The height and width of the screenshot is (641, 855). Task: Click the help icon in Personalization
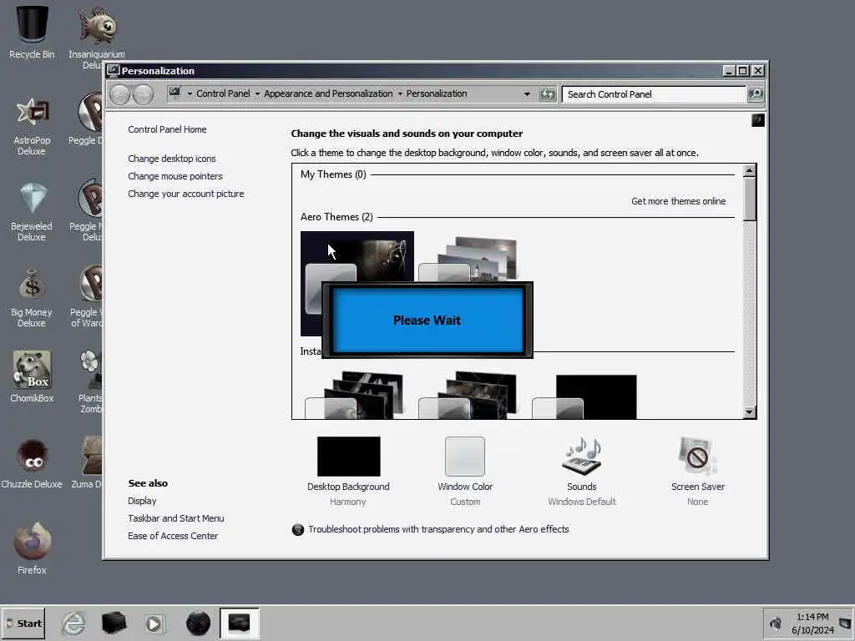(x=758, y=120)
